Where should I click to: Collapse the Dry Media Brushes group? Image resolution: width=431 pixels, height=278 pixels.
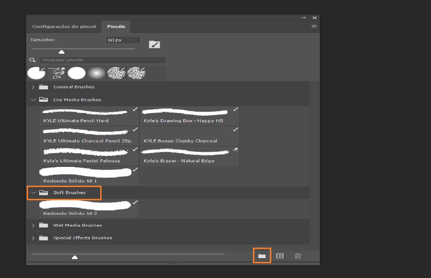[33, 100]
